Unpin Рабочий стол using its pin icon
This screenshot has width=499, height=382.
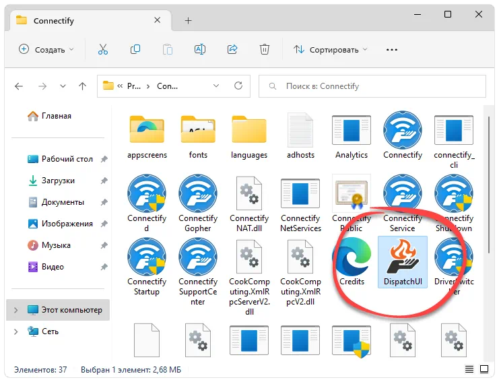tap(104, 159)
